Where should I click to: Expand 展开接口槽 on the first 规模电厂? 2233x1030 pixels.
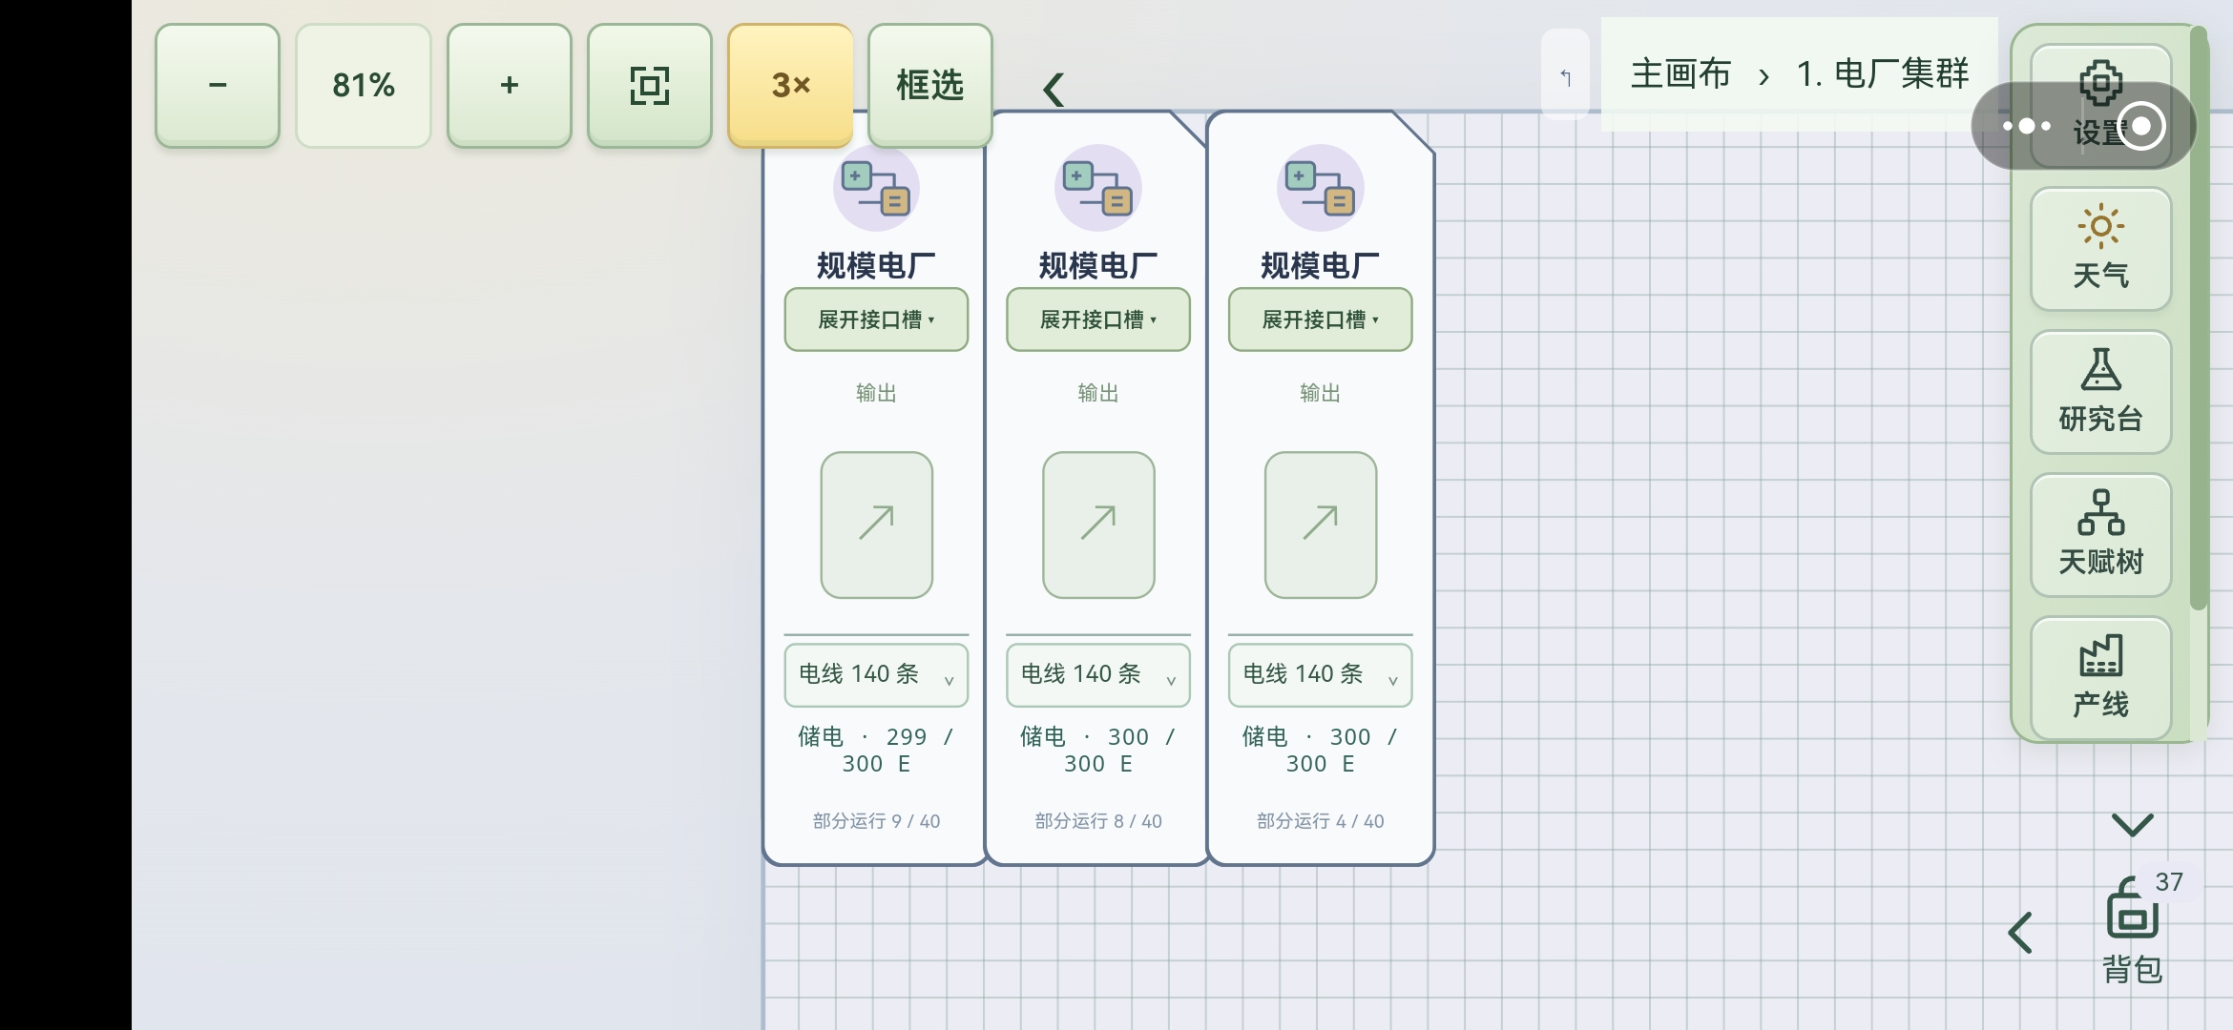(x=876, y=319)
